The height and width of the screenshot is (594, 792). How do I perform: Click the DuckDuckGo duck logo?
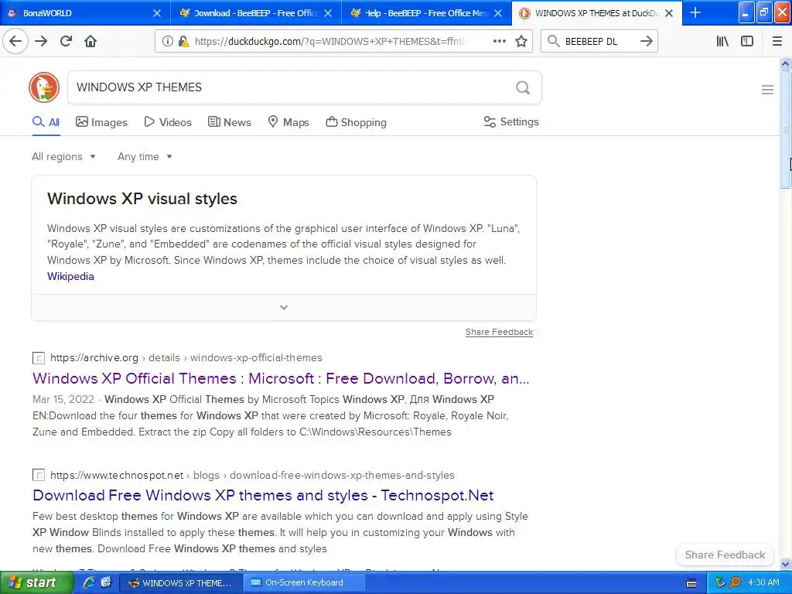(x=44, y=87)
